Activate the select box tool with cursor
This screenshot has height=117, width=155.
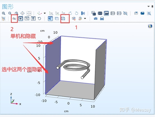[149, 13]
